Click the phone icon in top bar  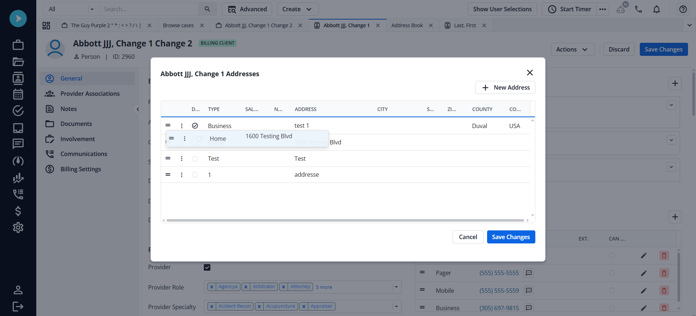pos(638,9)
